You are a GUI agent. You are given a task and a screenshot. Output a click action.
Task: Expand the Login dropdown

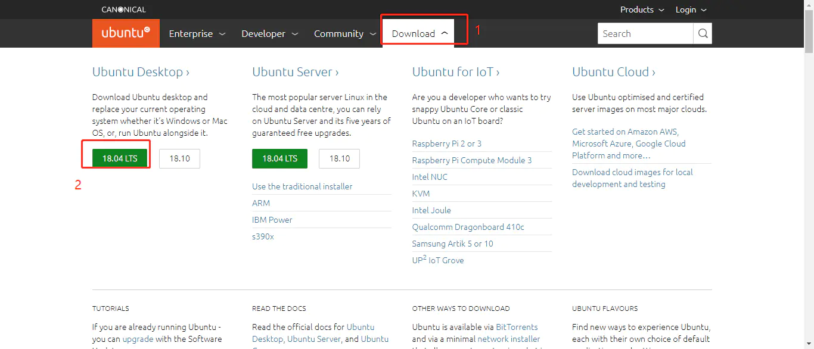pyautogui.click(x=691, y=10)
